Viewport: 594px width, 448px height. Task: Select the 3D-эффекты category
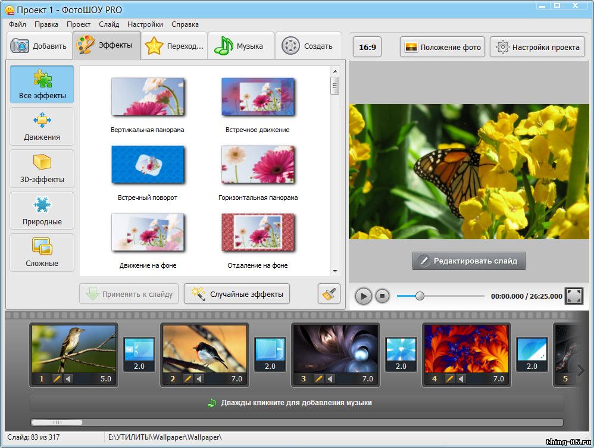[42, 168]
